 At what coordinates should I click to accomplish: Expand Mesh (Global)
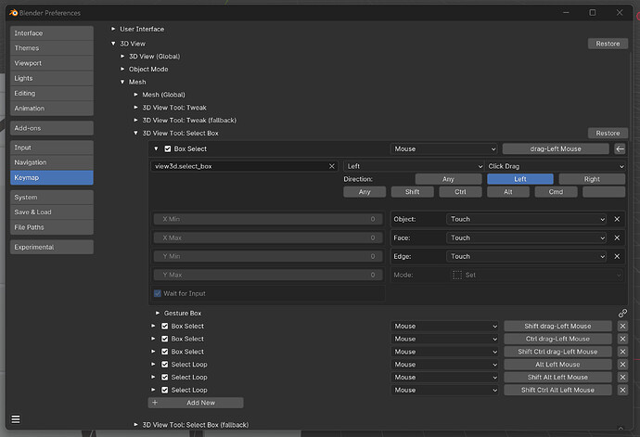point(136,95)
